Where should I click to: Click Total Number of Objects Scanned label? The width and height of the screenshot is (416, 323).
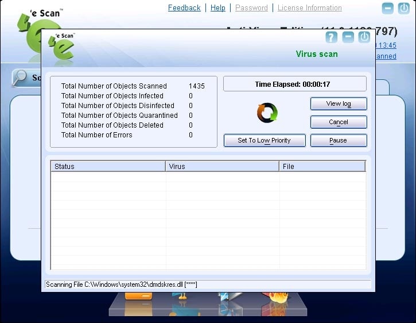click(114, 86)
